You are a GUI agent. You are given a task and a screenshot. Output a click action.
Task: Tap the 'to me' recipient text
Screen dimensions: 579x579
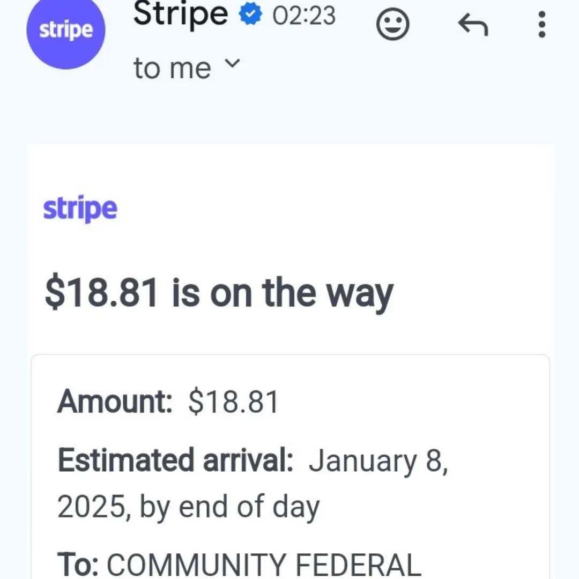pos(172,68)
